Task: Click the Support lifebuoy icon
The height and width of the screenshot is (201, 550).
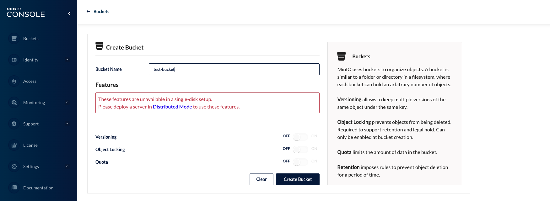Action: point(14,124)
